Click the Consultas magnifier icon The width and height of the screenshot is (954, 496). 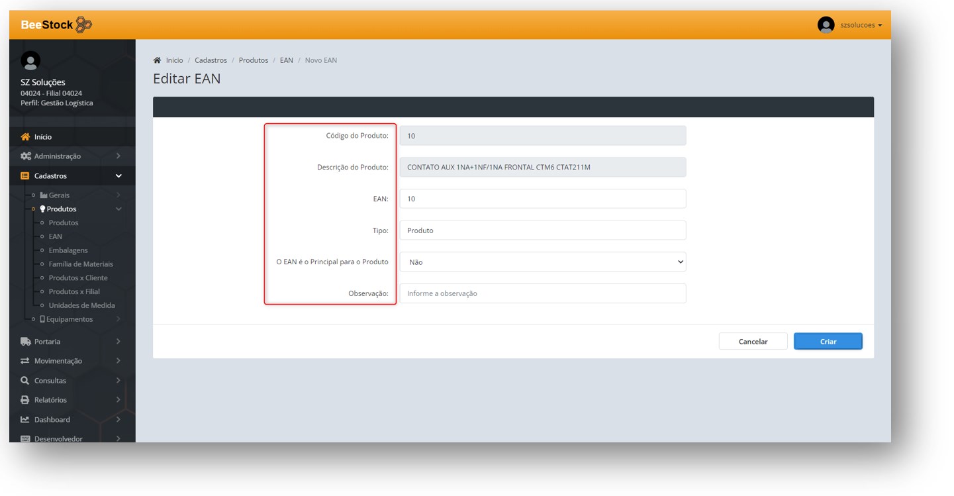coord(25,381)
